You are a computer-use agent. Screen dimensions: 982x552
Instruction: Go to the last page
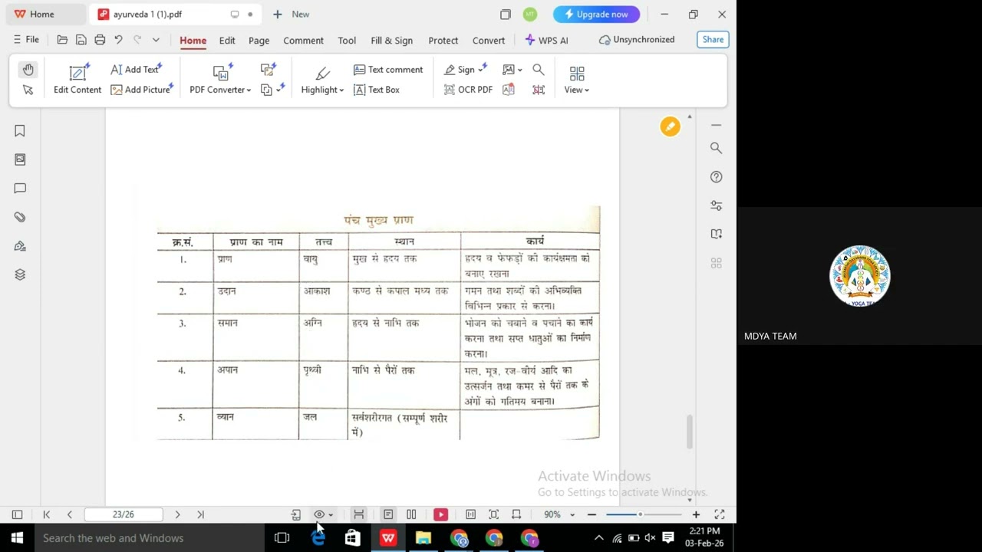[200, 514]
